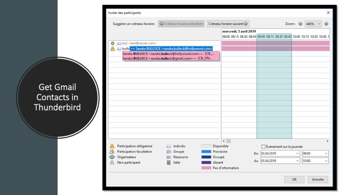Choose Sandra BULLOCK gmail.com autocomplete suggestion
The width and height of the screenshot is (348, 195).
[167, 58]
